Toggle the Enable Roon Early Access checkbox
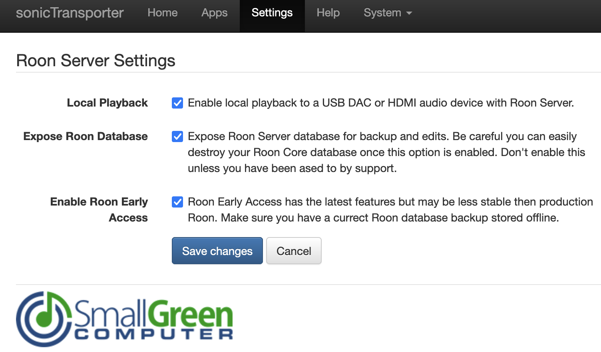The width and height of the screenshot is (601, 352). (177, 202)
